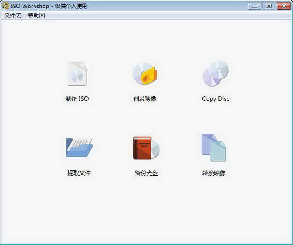Click the 备份光盘 label
Image resolution: width=293 pixels, height=245 pixels.
[146, 173]
